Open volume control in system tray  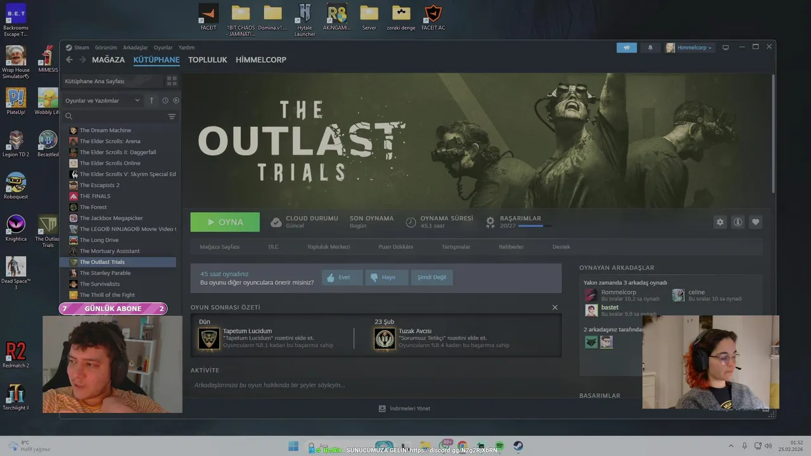[x=769, y=446]
